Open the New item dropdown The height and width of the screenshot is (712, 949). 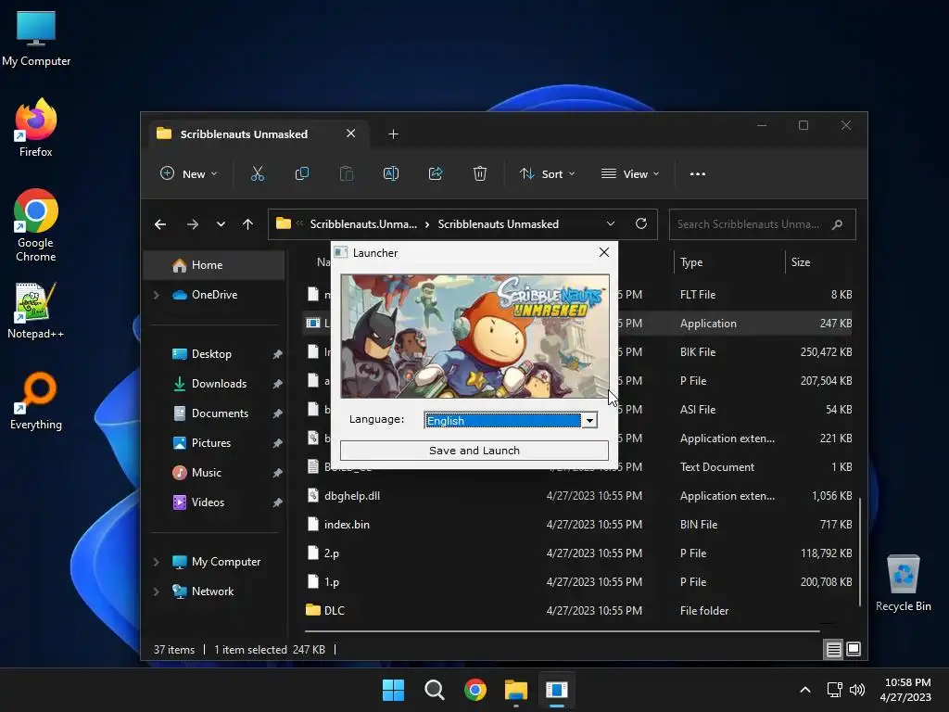(188, 173)
